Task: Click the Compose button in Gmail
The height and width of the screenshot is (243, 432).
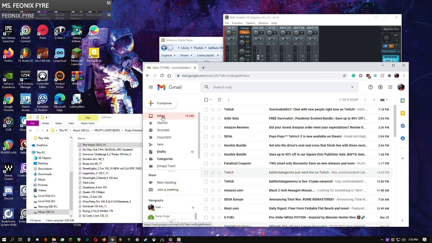Action: [161, 103]
